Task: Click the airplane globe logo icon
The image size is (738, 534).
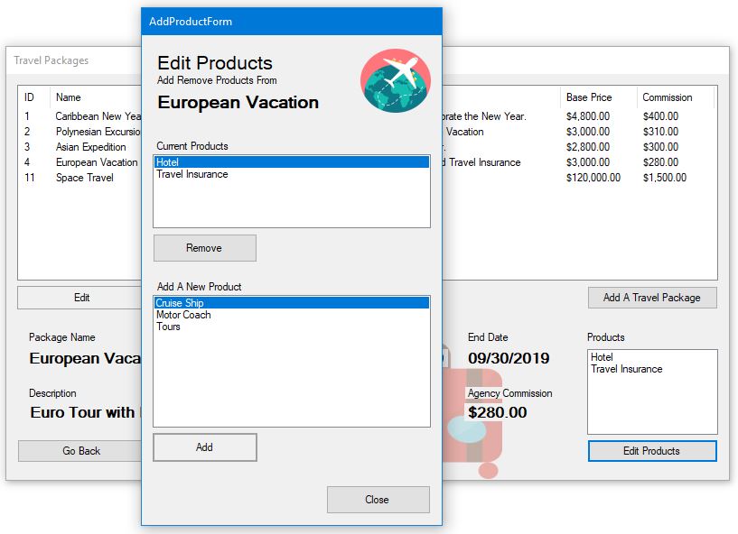Action: (395, 80)
